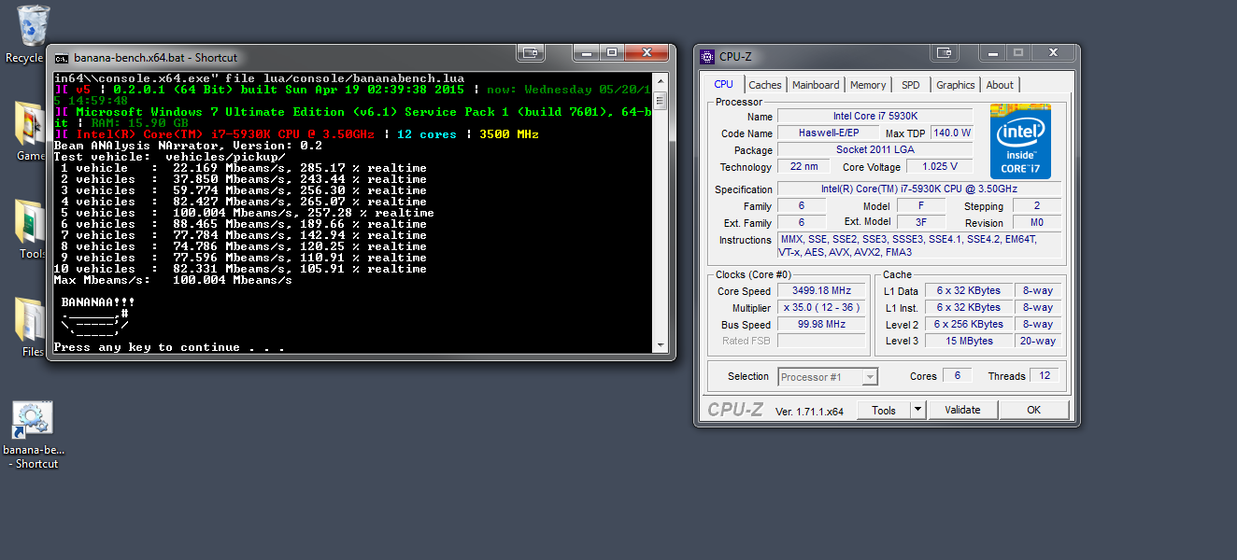This screenshot has width=1237, height=560.
Task: Open the Mainboard tab
Action: [816, 85]
